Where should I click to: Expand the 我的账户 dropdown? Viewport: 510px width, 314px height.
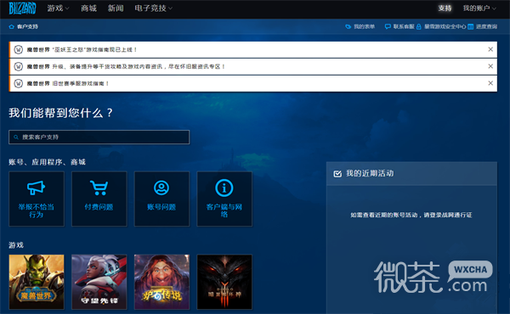pos(479,8)
